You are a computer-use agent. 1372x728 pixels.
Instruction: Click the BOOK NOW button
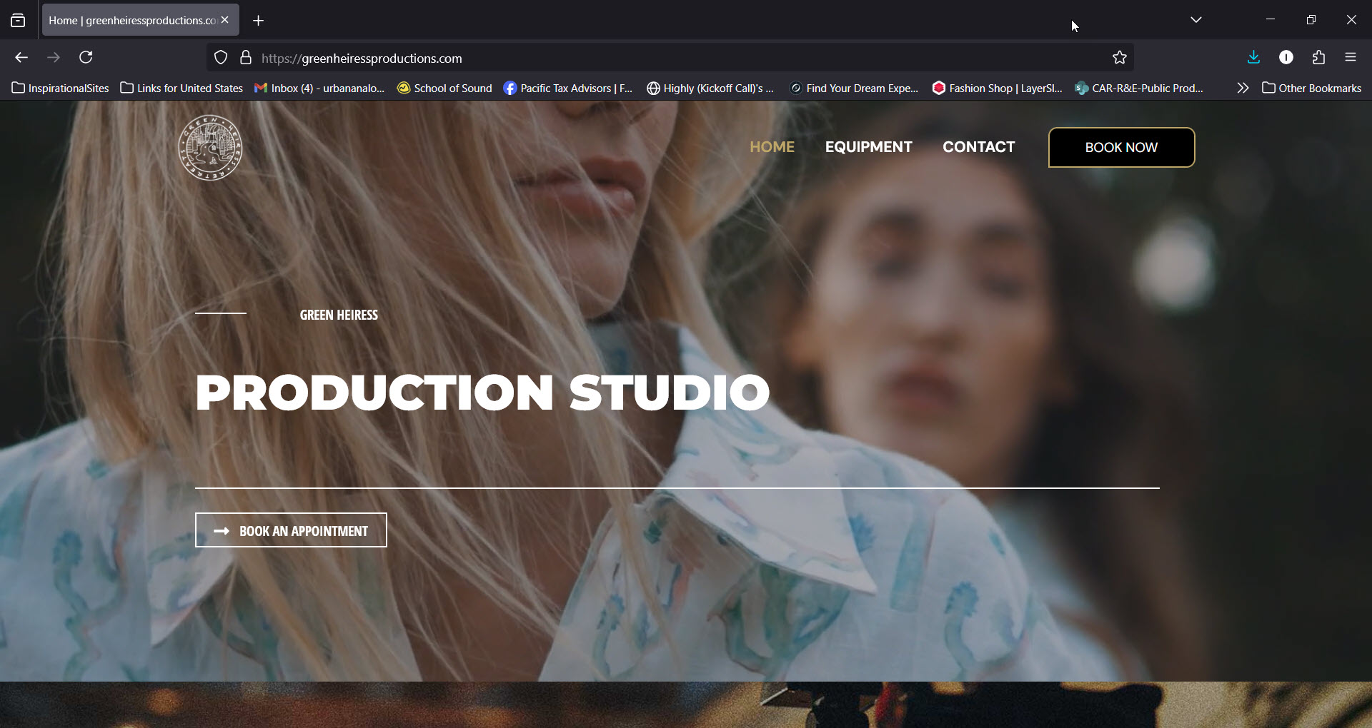(x=1120, y=148)
